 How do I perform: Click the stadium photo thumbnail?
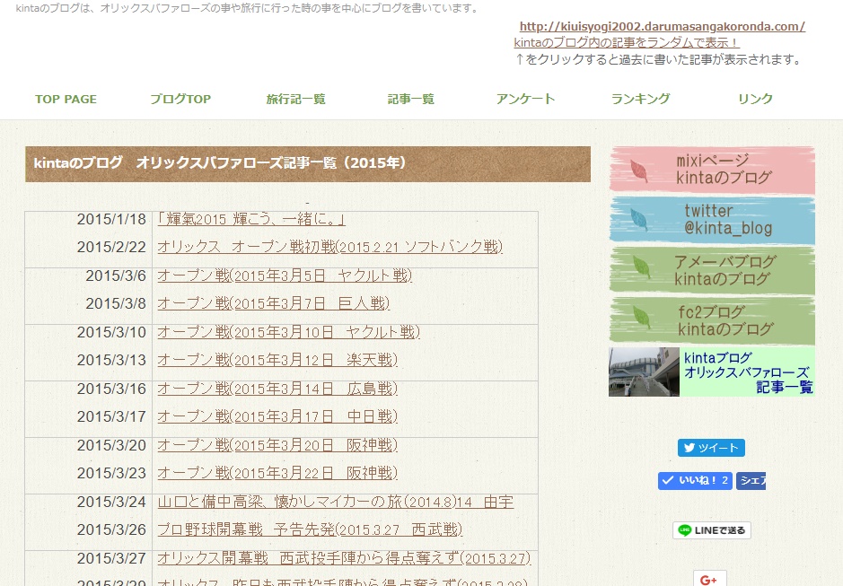pyautogui.click(x=644, y=372)
